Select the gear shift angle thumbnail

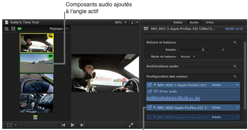(x=37, y=103)
